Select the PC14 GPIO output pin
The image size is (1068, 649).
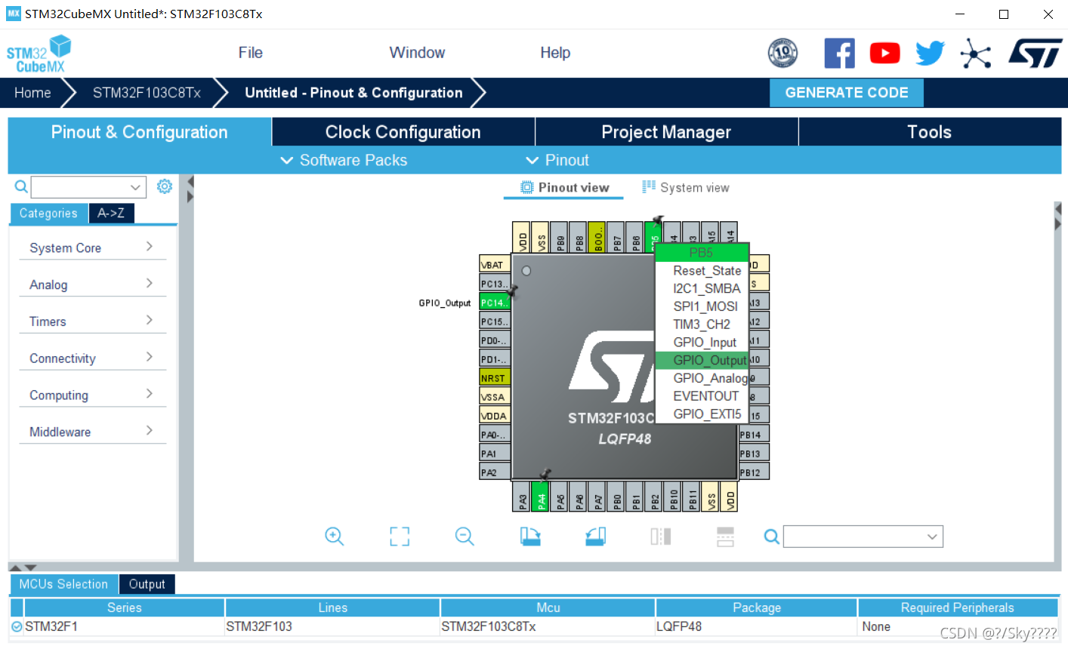tap(495, 303)
